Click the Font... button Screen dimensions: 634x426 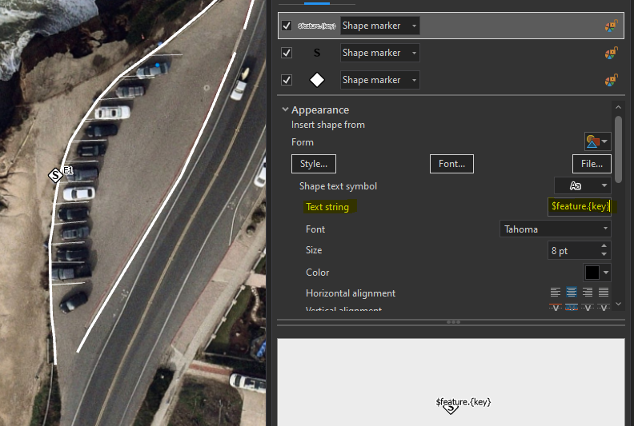(x=451, y=164)
